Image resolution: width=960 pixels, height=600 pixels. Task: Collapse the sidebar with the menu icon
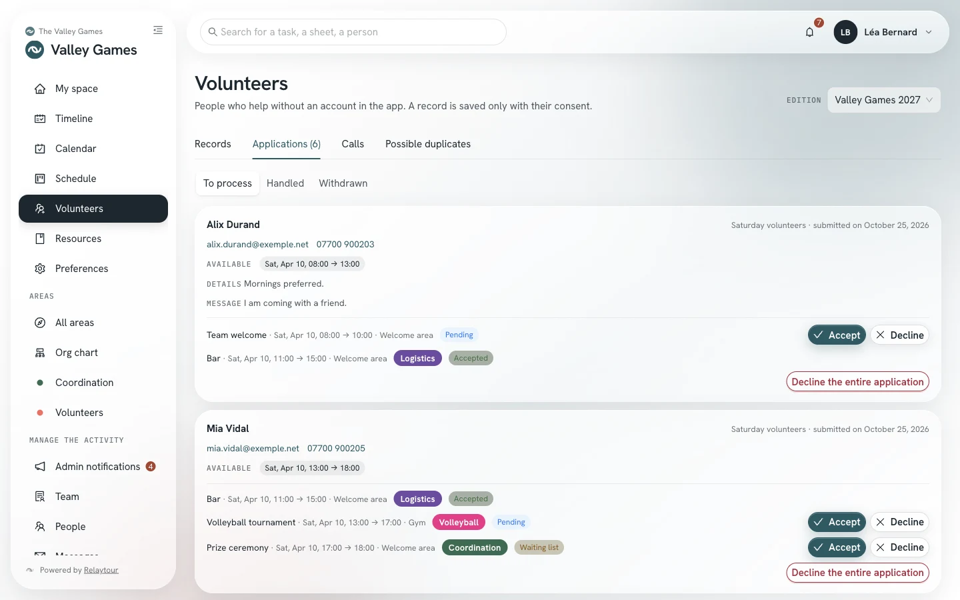coord(158,30)
